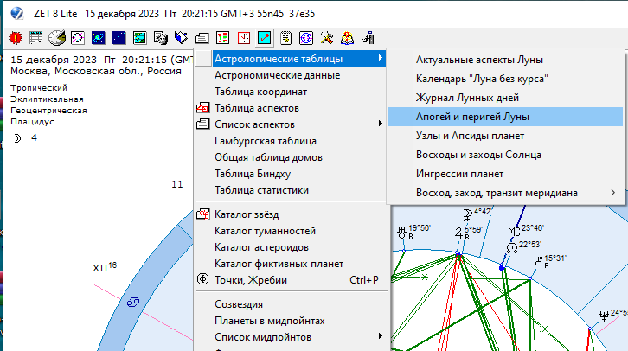Click the ZET globe application icon
Screen dimensions: 628x351
[16, 13]
